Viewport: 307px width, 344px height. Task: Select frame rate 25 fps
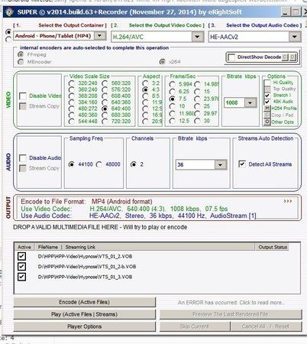point(197,106)
